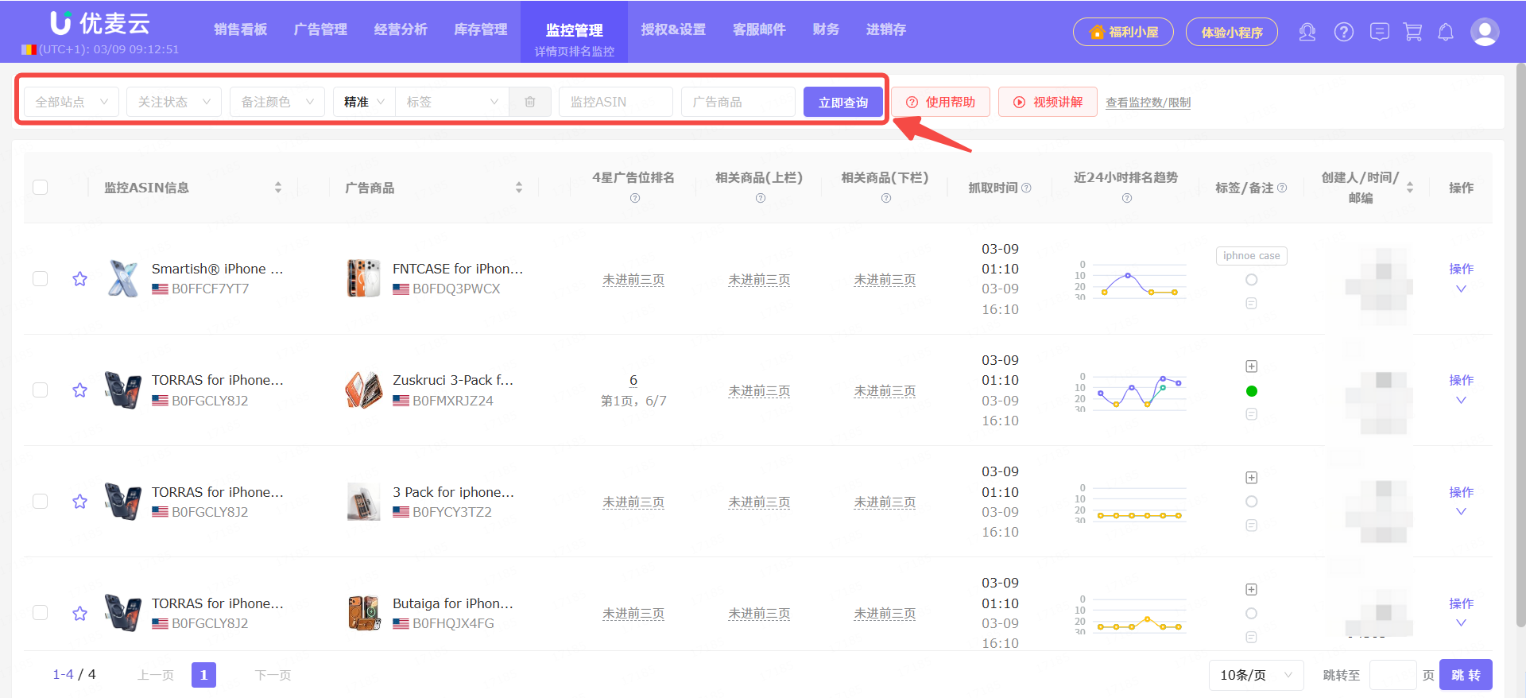Select all rows with header checkbox
The width and height of the screenshot is (1526, 698).
click(x=41, y=188)
